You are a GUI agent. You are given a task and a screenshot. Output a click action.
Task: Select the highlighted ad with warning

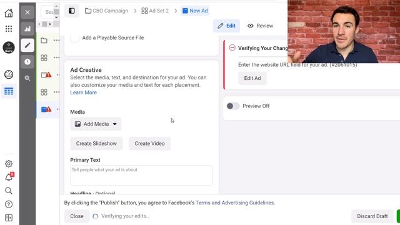pos(46,109)
